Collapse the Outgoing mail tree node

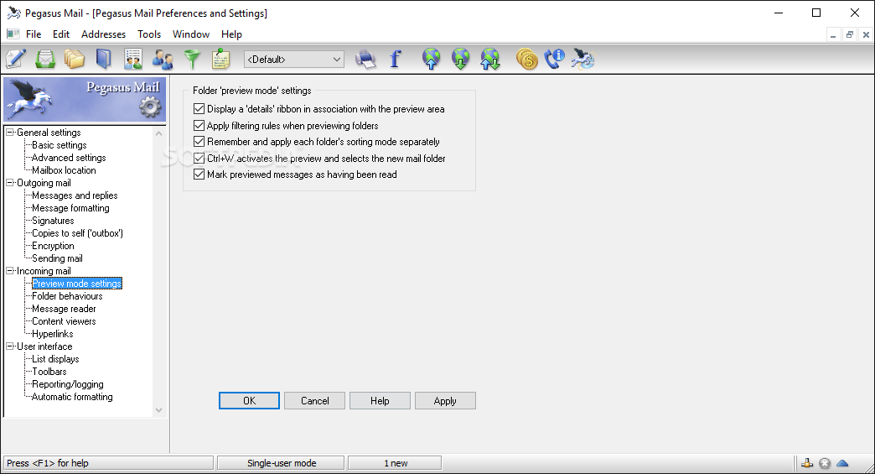(9, 183)
